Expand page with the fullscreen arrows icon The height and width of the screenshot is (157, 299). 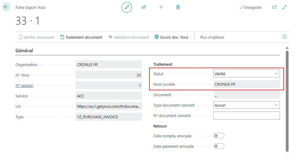point(285,7)
